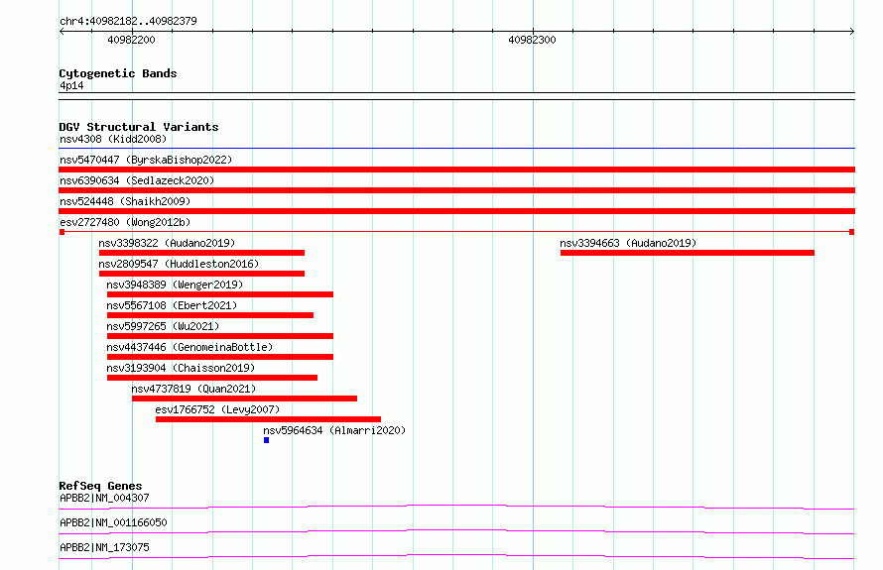Click the left endpoint marker of esv2727480

pyautogui.click(x=62, y=232)
